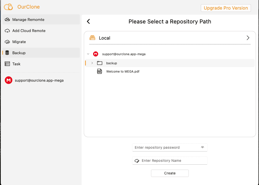259x185 pixels.
Task: Click the Please Select a Repository Path heading
Action: coord(170,21)
